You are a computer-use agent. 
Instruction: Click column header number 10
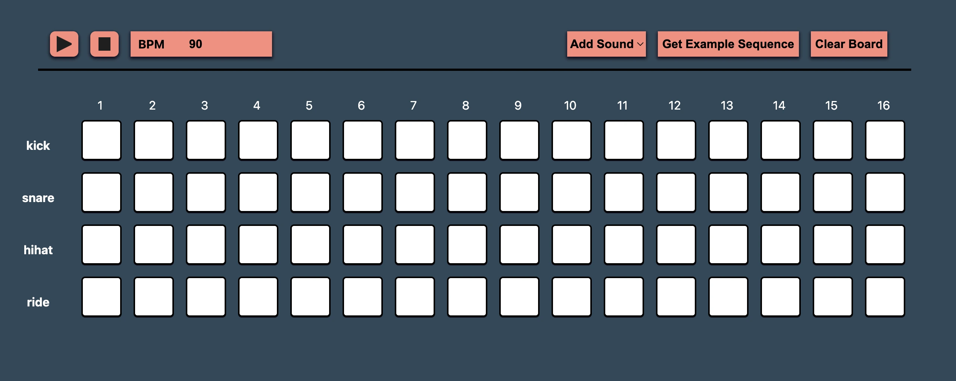click(570, 106)
